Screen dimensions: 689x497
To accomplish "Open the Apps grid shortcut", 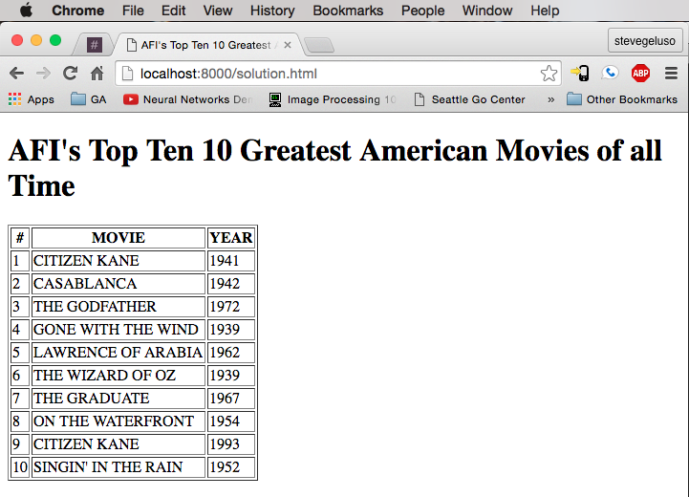I will tap(32, 99).
